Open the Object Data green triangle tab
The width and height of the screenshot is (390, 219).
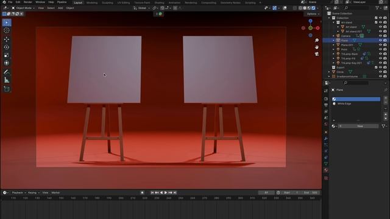tap(326, 164)
